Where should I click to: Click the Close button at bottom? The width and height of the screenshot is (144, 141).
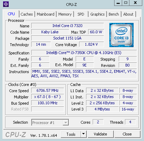click(x=127, y=134)
